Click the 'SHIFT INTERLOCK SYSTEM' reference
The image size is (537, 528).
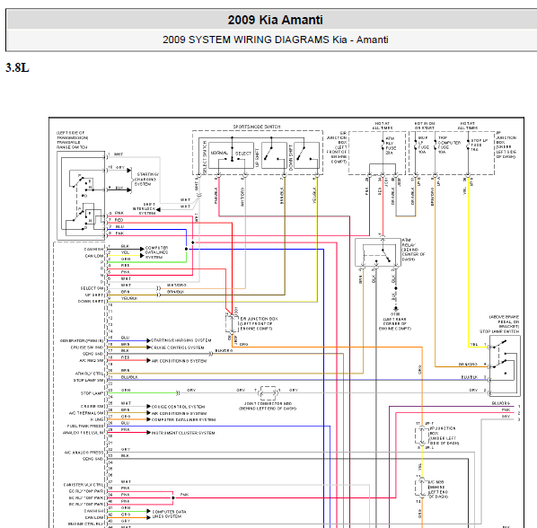point(145,208)
